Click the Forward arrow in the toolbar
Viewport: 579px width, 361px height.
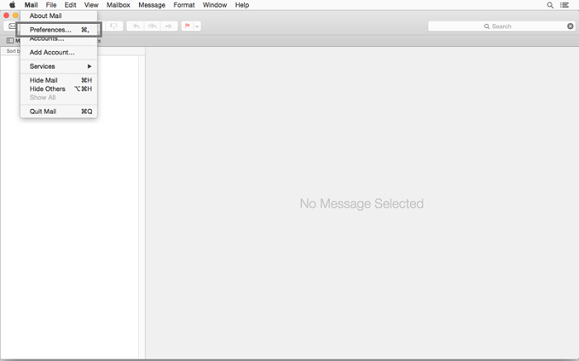169,26
